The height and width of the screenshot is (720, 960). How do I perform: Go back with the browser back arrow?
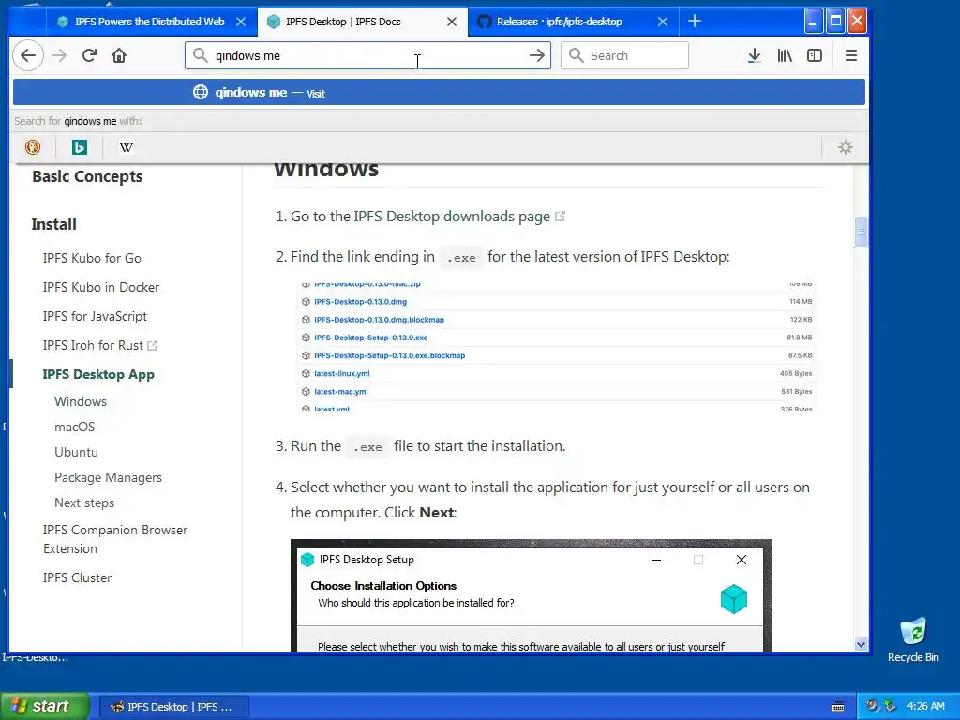(x=27, y=55)
